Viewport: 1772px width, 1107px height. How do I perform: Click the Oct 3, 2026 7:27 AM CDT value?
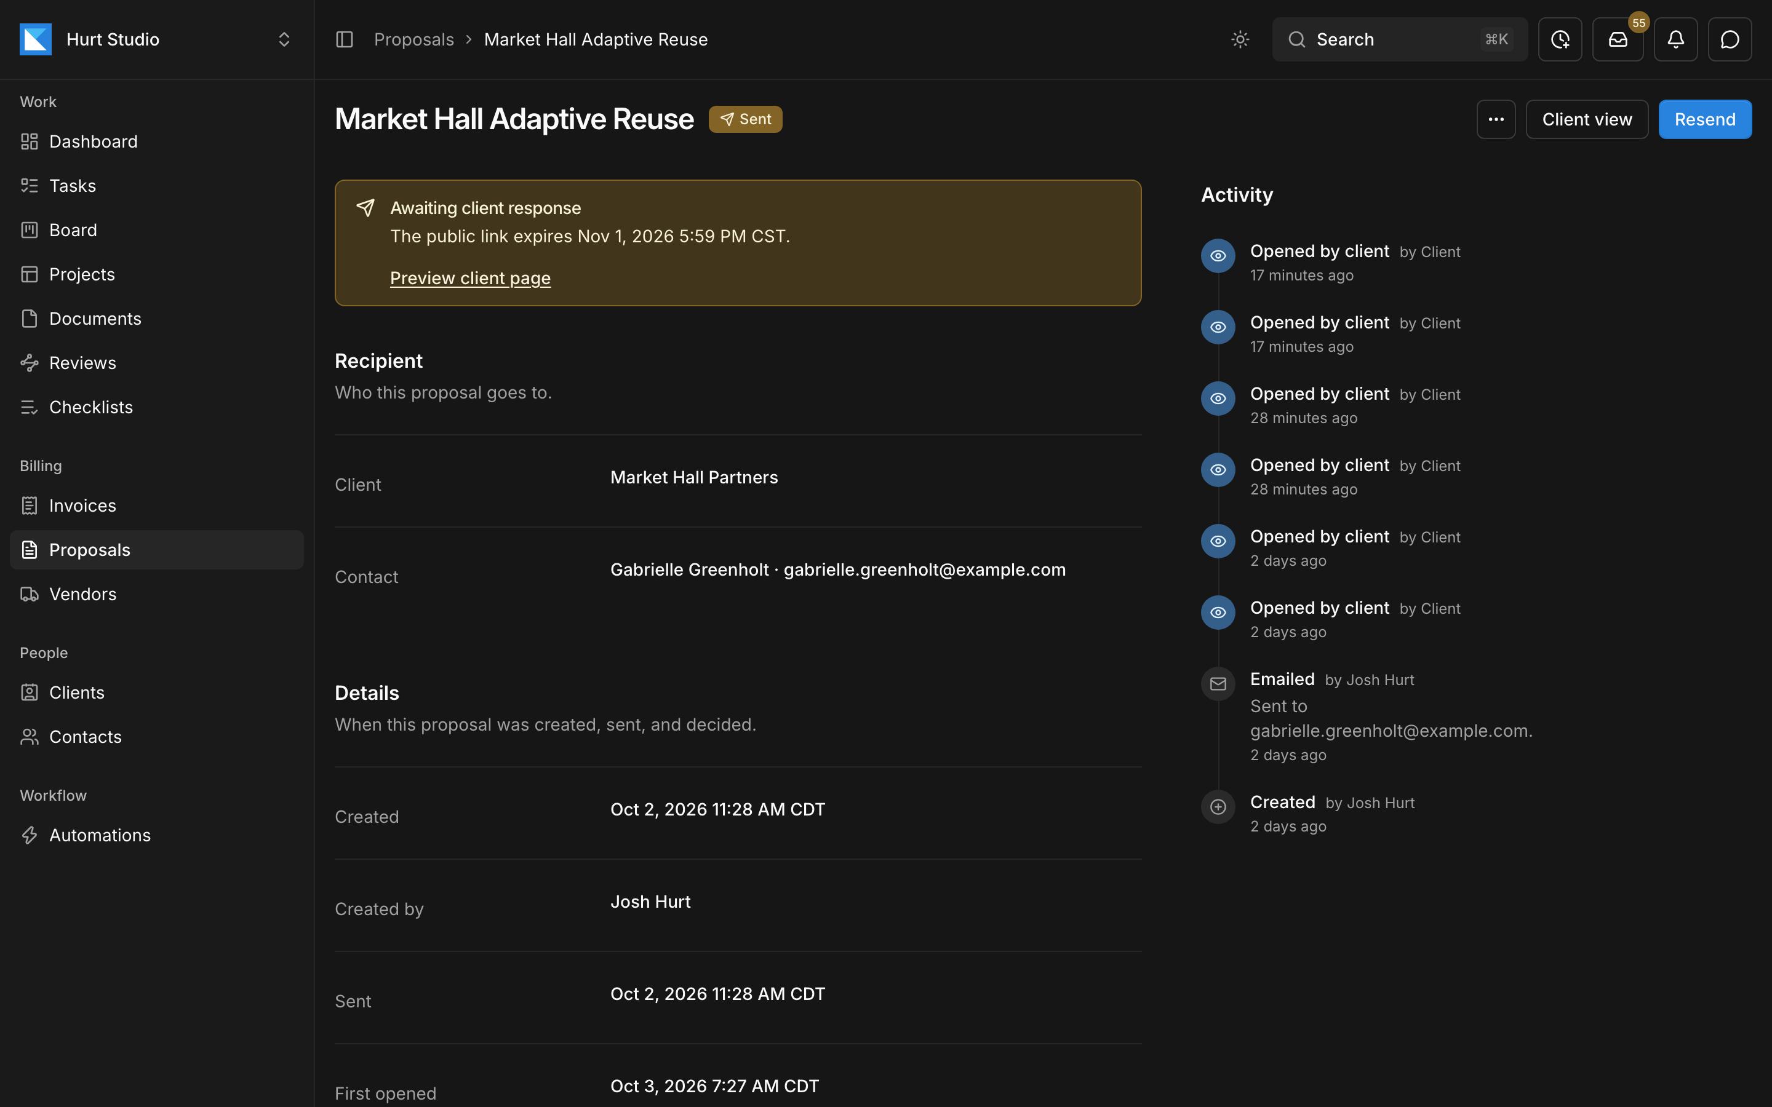click(x=715, y=1087)
